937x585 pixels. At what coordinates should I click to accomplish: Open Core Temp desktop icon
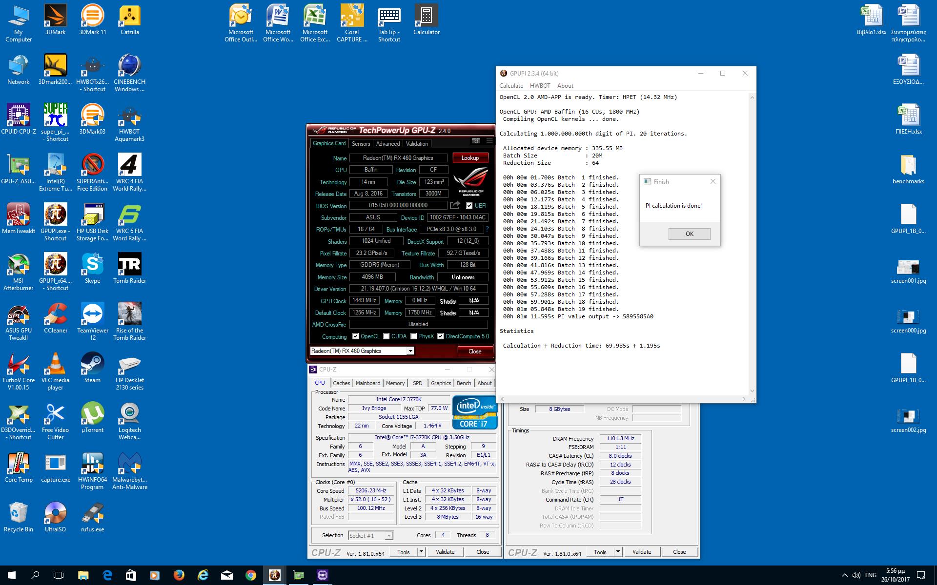pyautogui.click(x=19, y=467)
